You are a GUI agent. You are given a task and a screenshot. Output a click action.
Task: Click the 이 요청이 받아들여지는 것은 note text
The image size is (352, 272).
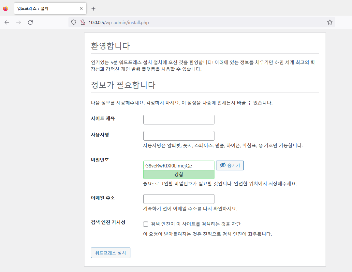pyautogui.click(x=207, y=234)
